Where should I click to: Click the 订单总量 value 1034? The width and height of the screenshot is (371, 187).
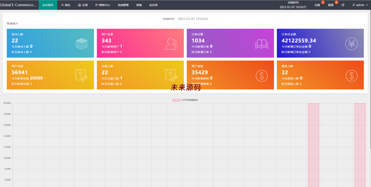pos(198,40)
